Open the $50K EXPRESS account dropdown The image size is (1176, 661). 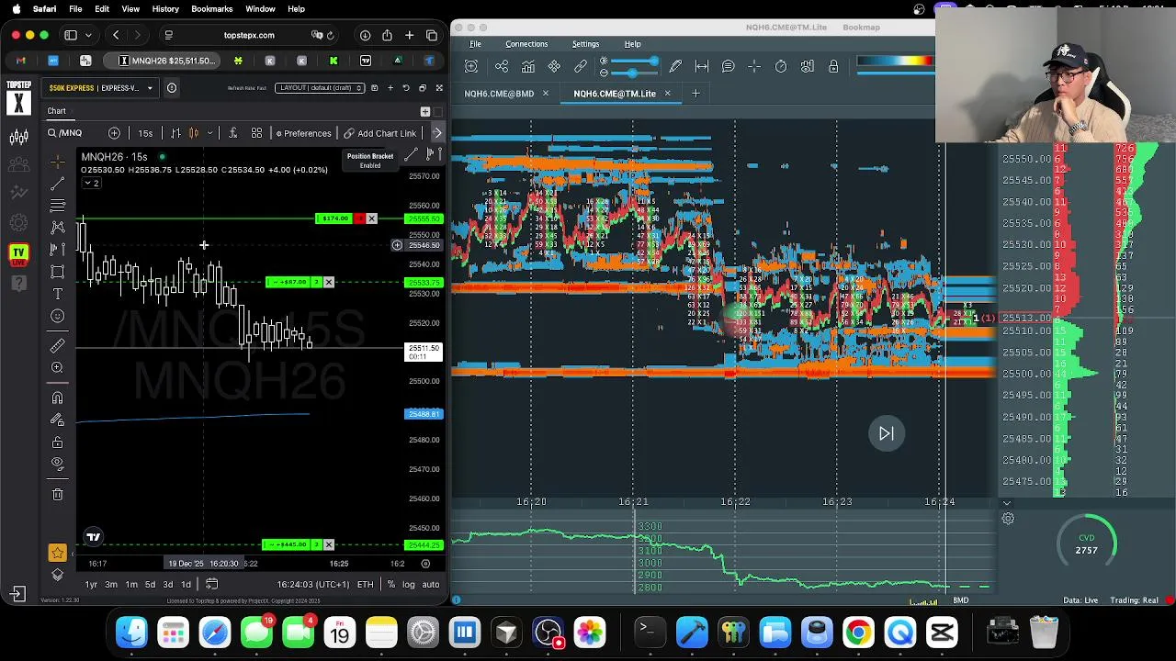(x=101, y=88)
